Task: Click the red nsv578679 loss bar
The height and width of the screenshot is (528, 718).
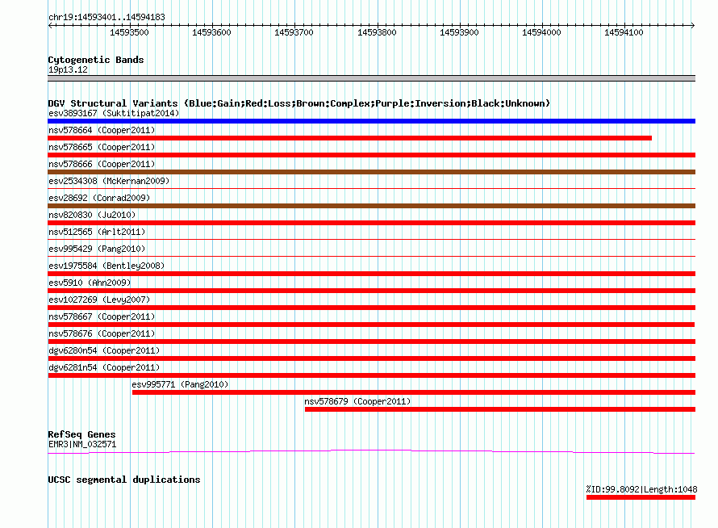Action: pyautogui.click(x=500, y=409)
